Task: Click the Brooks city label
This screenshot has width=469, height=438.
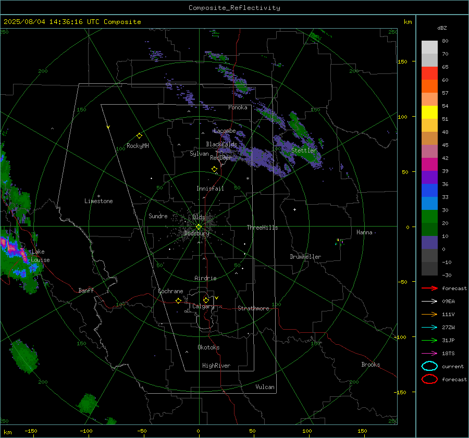Action: pyautogui.click(x=371, y=365)
